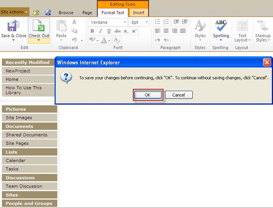Decrease the paragraph indent
This screenshot has width=273, height=208.
click(176, 22)
